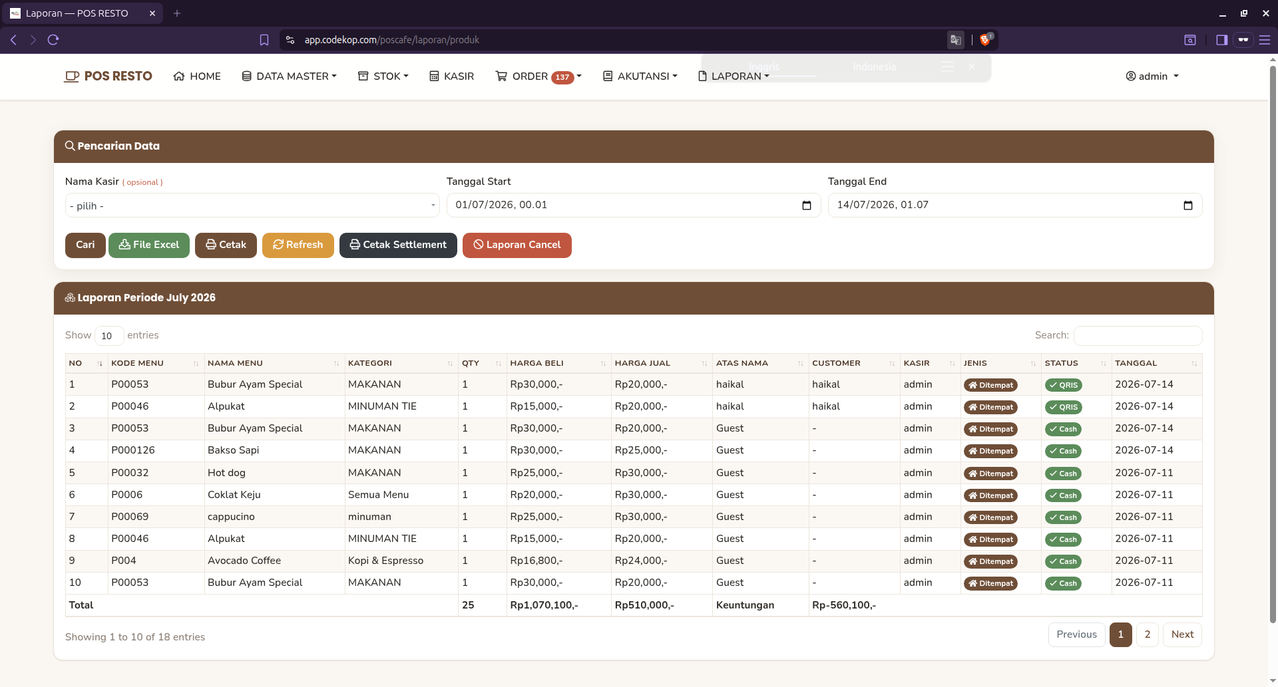This screenshot has width=1278, height=687.
Task: Expand the ORDER menu with 137 badge
Action: 538,76
